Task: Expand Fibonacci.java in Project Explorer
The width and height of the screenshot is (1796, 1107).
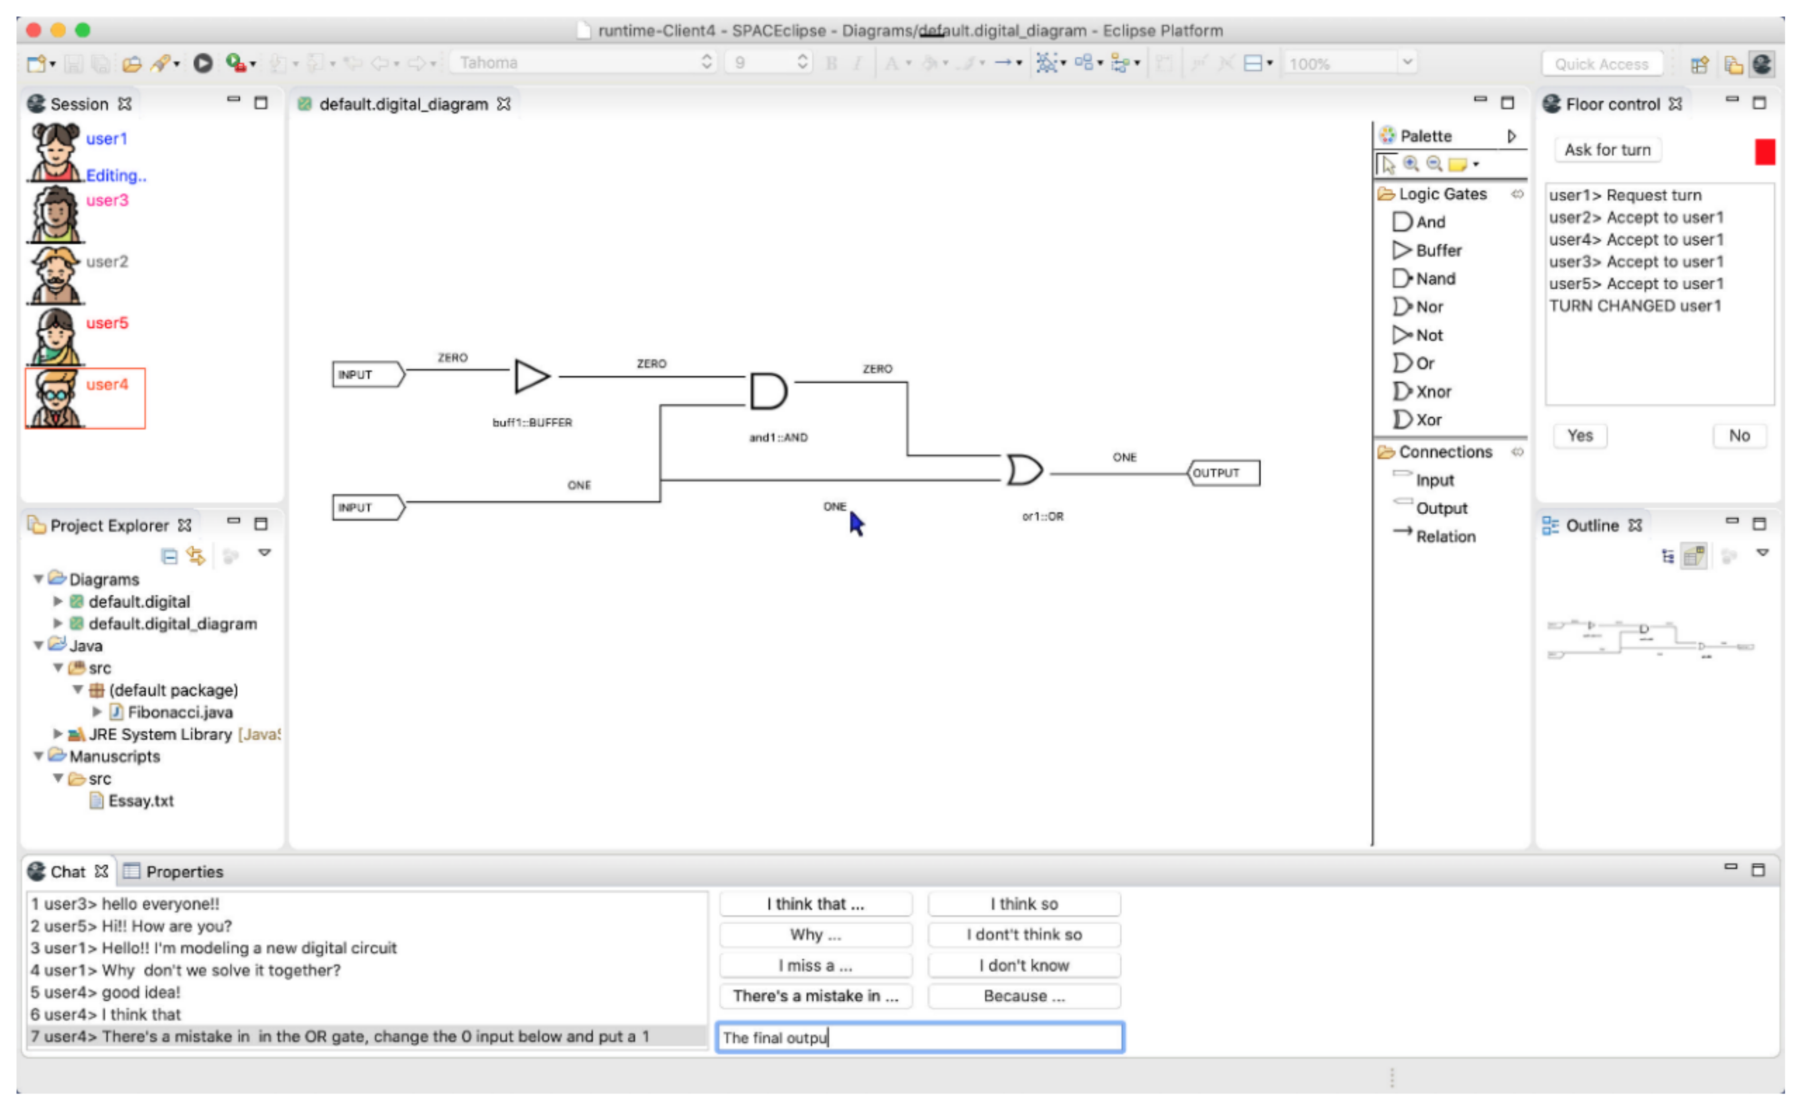Action: 98,711
